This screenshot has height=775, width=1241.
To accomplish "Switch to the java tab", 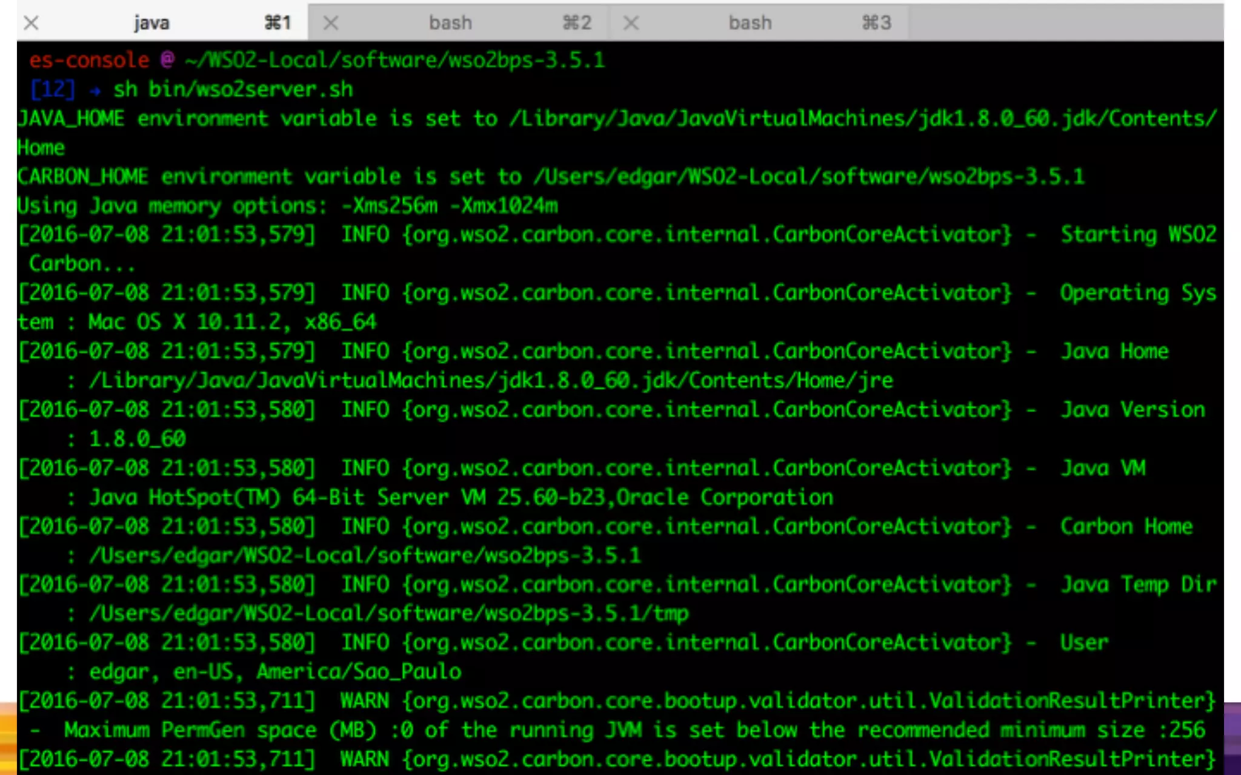I will tap(151, 23).
